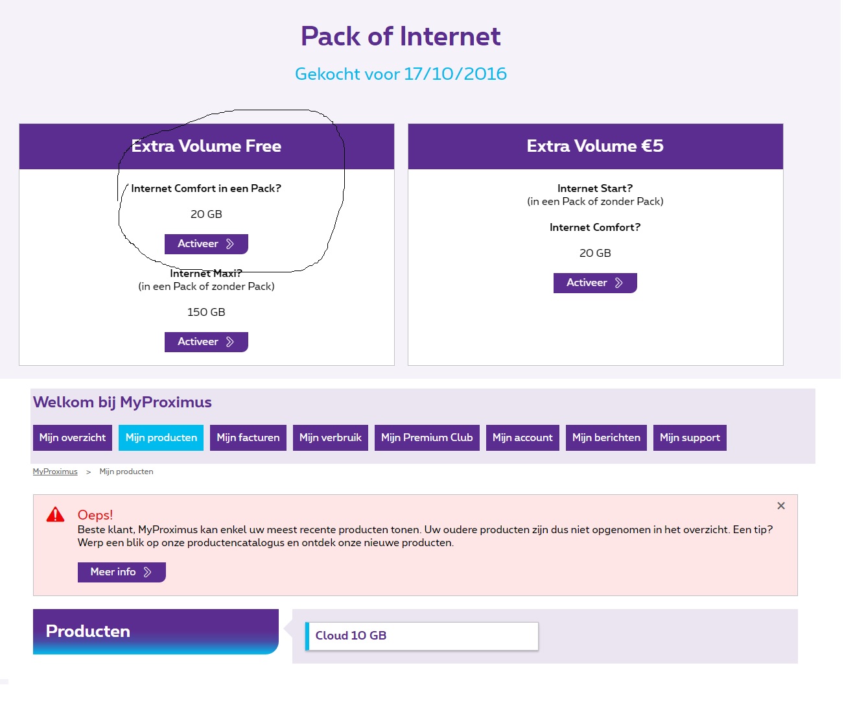866x707 pixels.
Task: Click the chevron on the 150 GB Activeer button
Action: pyautogui.click(x=229, y=342)
